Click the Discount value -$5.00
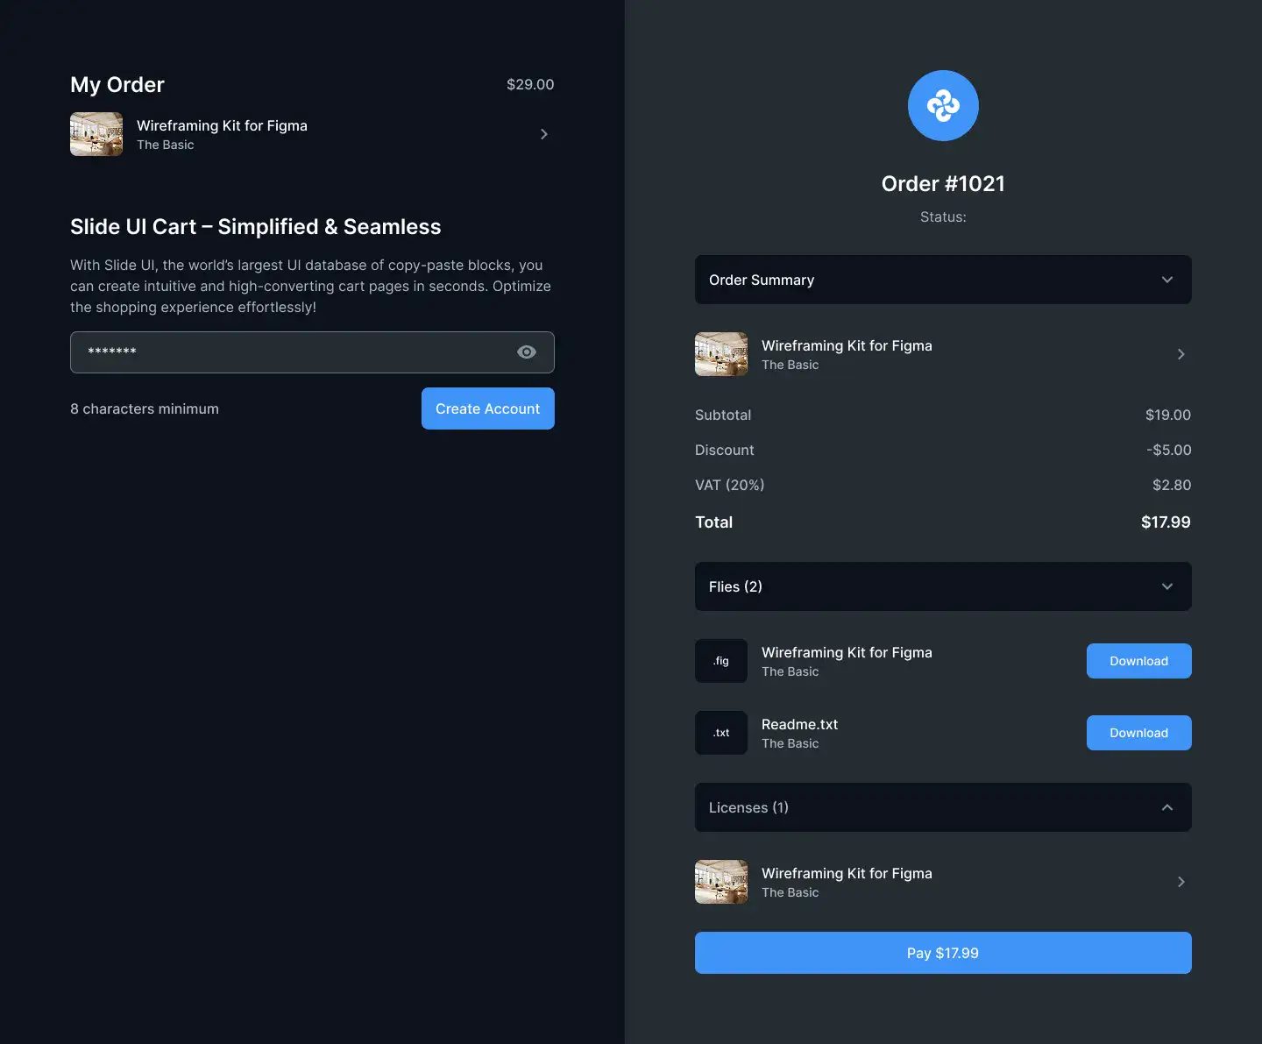The width and height of the screenshot is (1262, 1044). (1169, 450)
